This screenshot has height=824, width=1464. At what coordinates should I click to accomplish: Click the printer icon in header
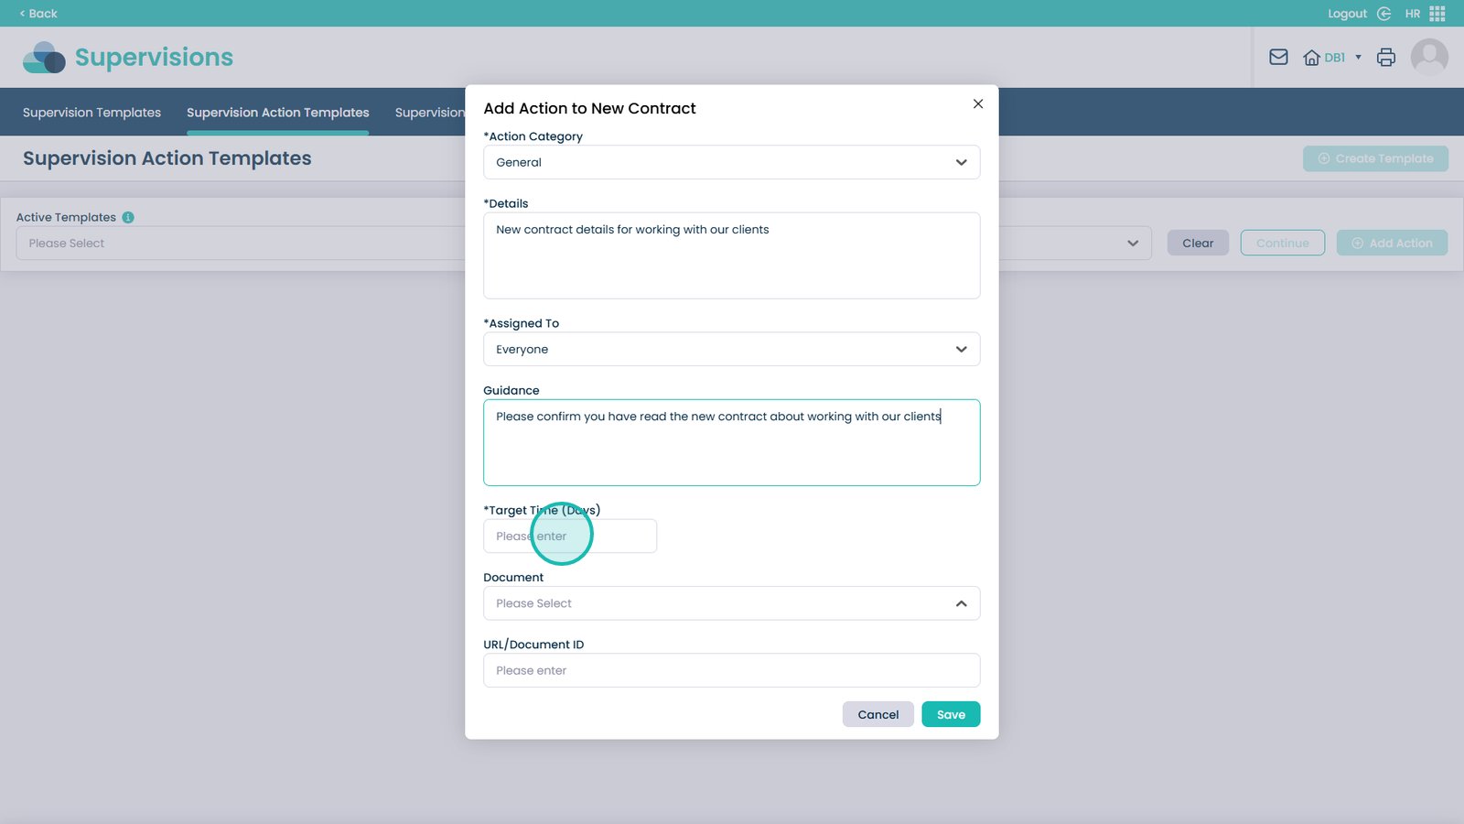coord(1386,58)
